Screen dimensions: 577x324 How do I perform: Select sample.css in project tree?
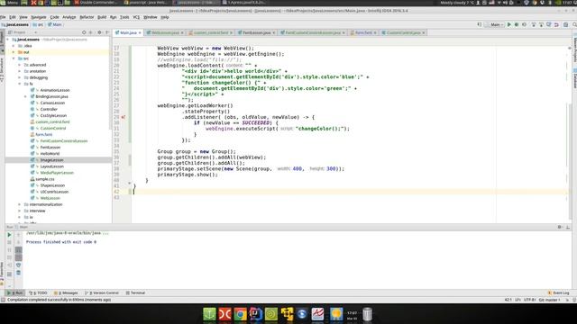point(45,179)
